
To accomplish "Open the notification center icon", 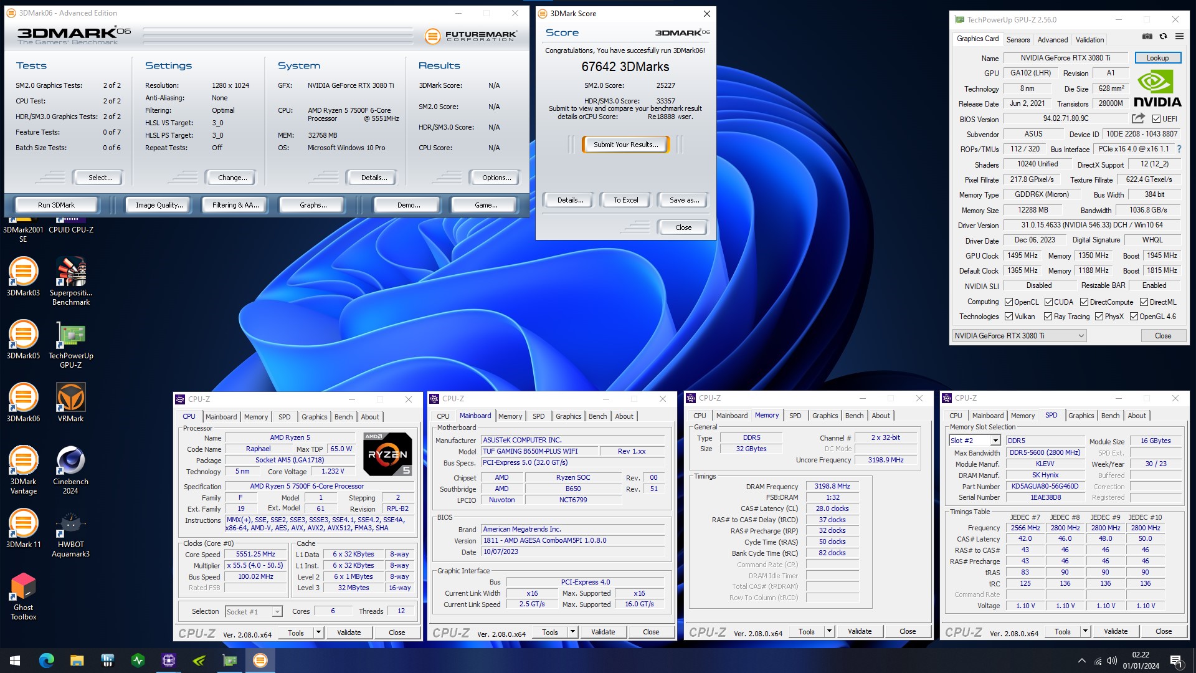I will (1177, 661).
